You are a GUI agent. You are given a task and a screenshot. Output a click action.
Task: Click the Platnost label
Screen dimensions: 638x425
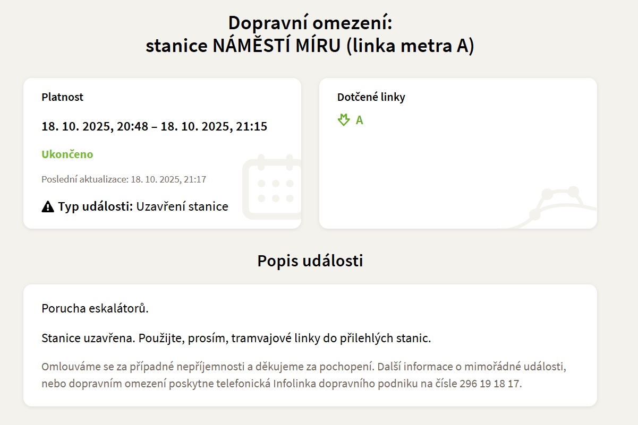63,97
